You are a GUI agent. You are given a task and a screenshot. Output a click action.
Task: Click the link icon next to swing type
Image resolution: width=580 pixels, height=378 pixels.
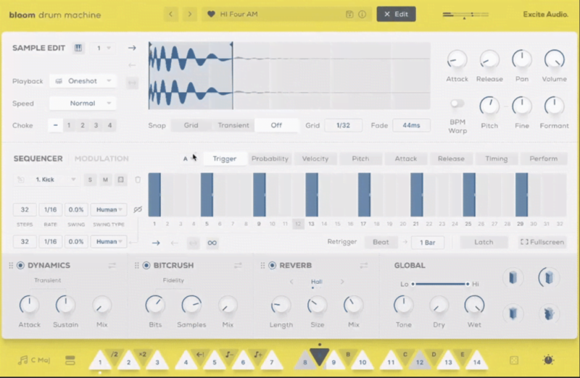tap(138, 209)
